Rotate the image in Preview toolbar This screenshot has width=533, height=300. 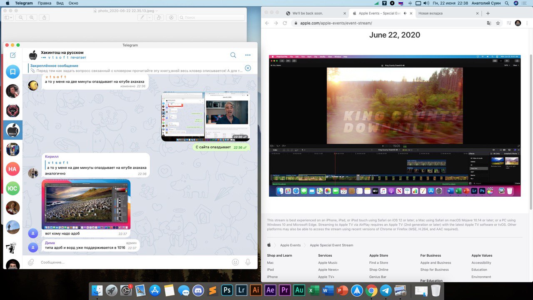[x=159, y=17]
